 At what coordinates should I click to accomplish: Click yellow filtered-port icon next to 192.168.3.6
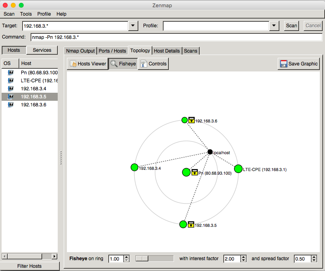point(192,120)
